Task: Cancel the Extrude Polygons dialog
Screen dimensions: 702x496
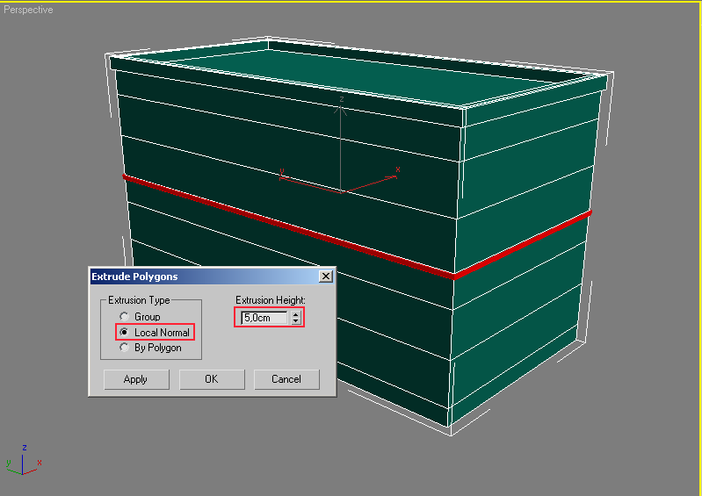Action: point(286,379)
